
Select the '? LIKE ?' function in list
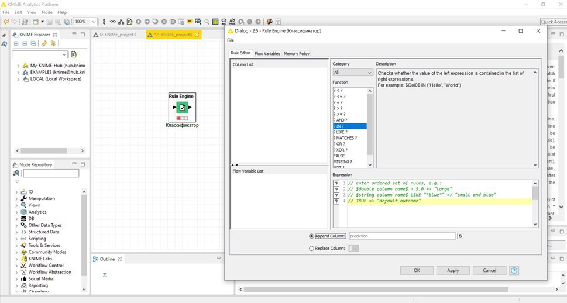point(350,132)
